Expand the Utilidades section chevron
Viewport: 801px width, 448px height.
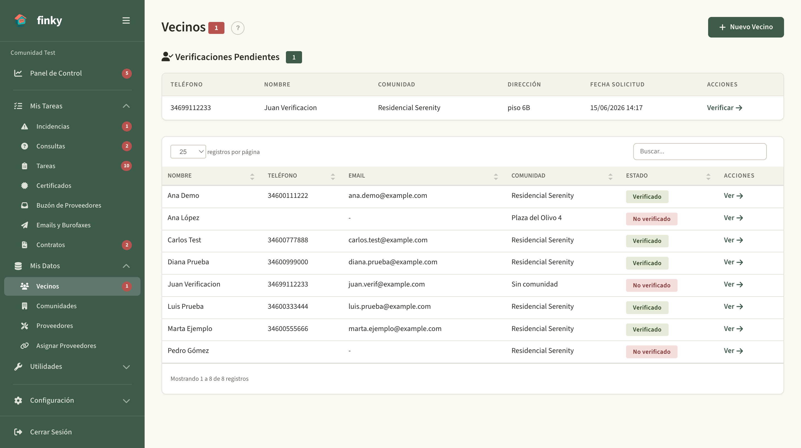(x=126, y=367)
